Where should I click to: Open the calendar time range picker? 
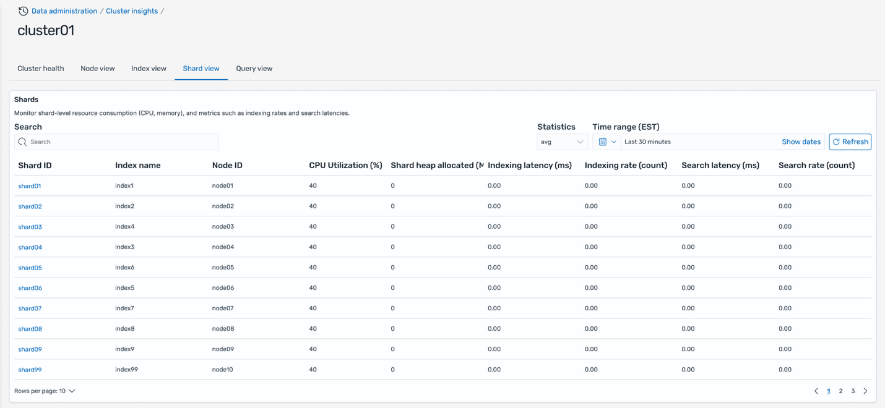click(x=607, y=142)
